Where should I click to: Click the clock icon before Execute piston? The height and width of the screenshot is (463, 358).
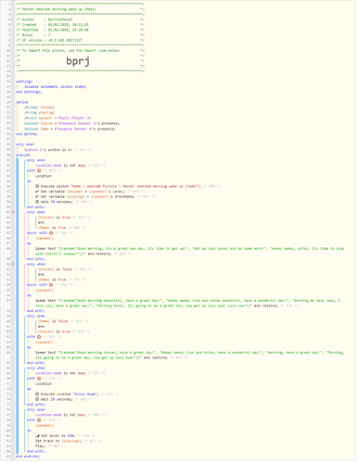pyautogui.click(x=37, y=186)
